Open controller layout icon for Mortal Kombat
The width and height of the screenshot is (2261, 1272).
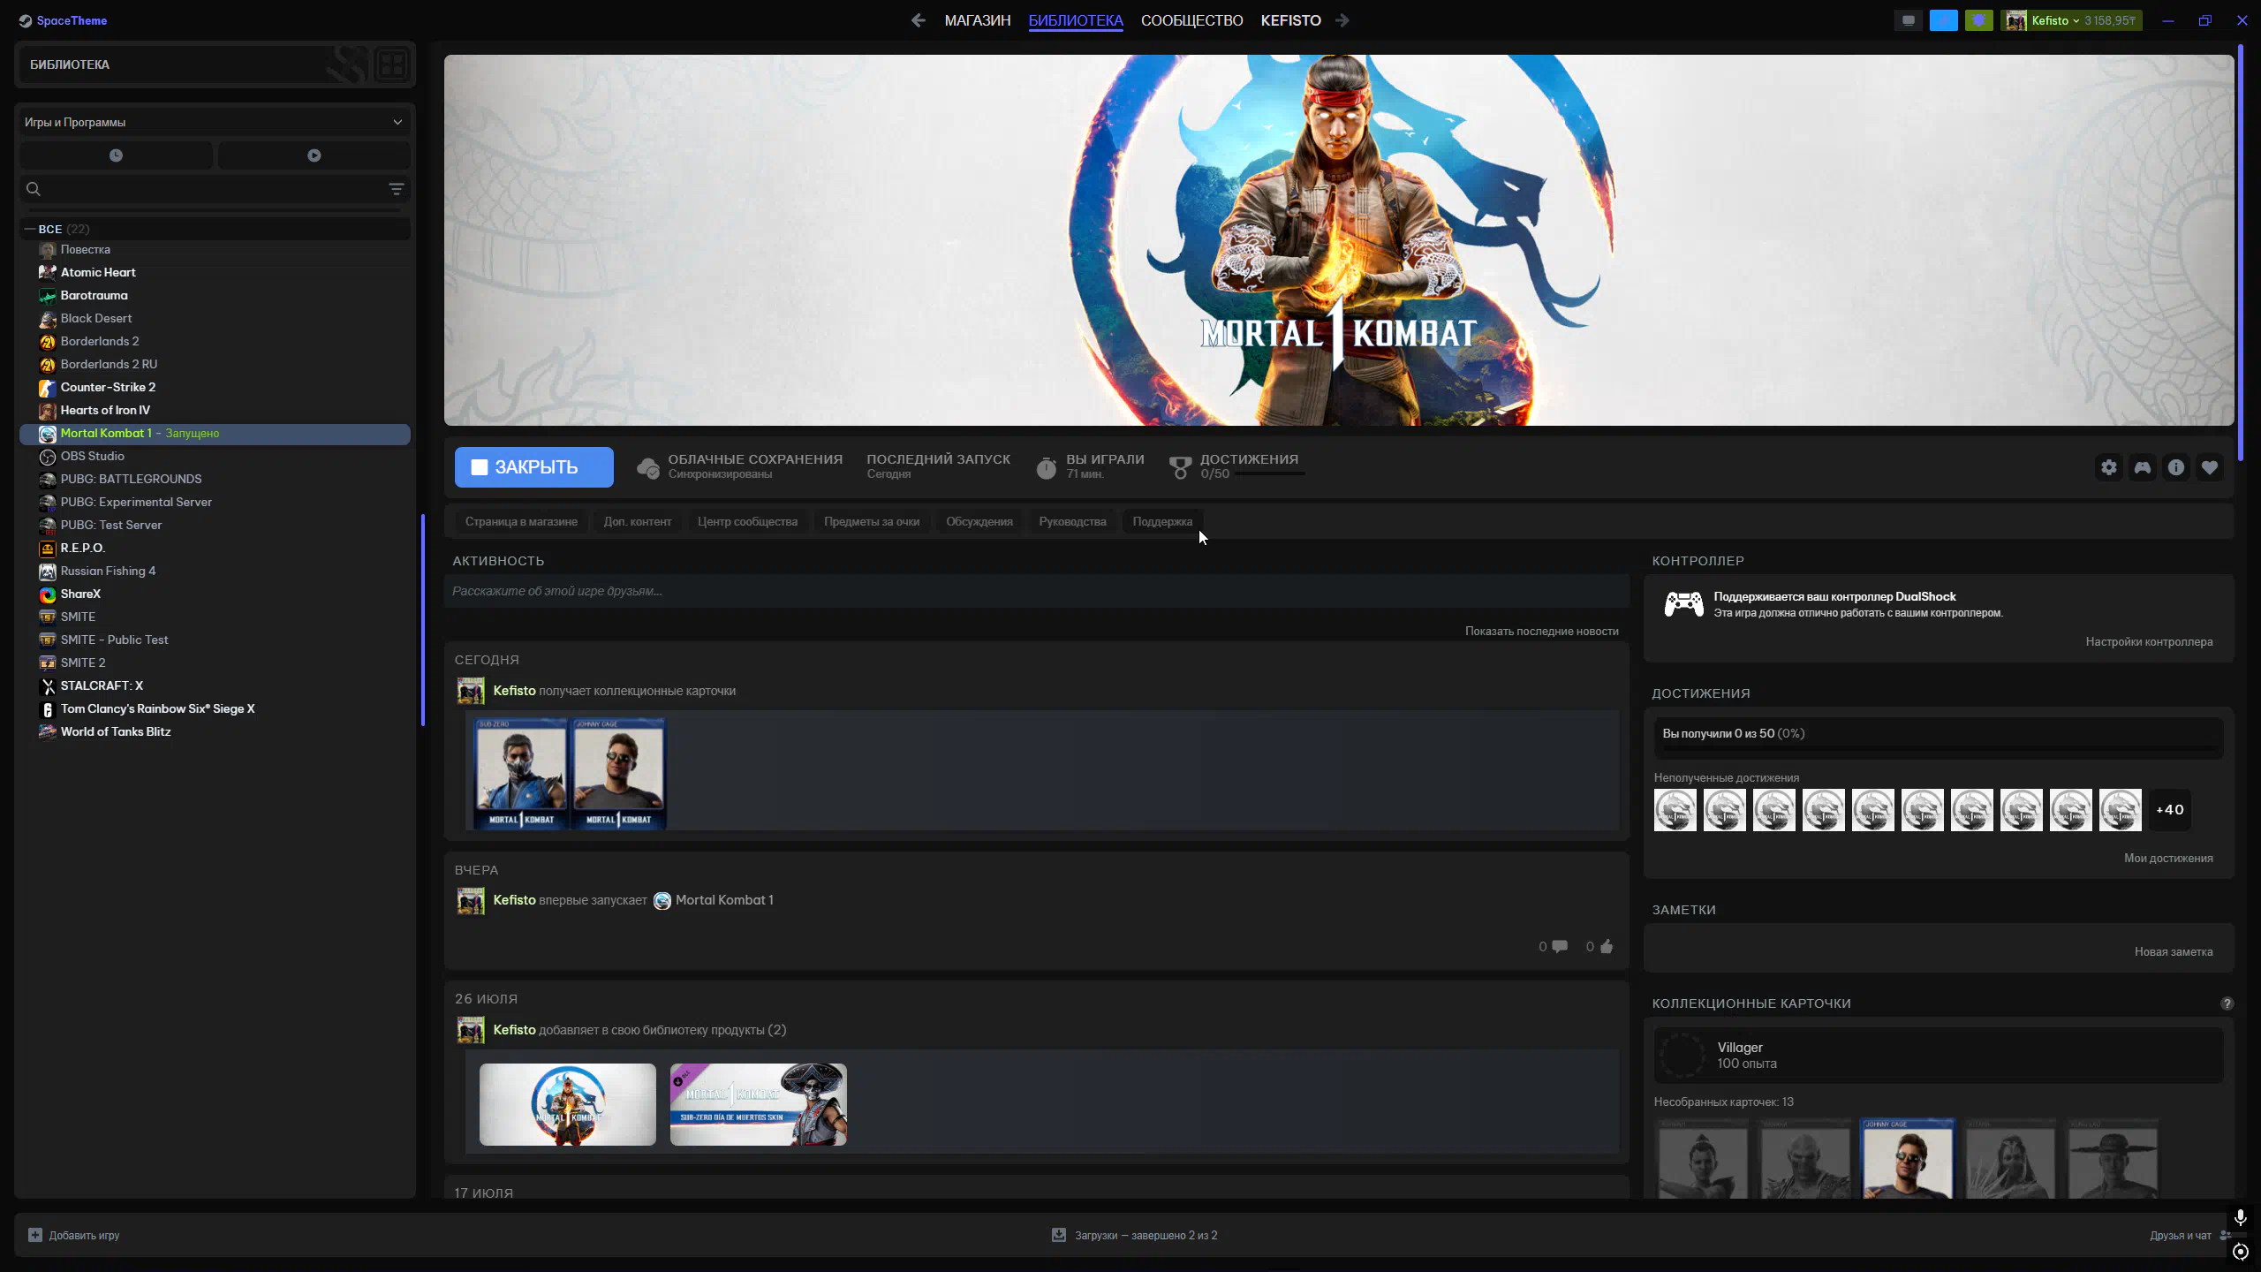(x=2143, y=467)
